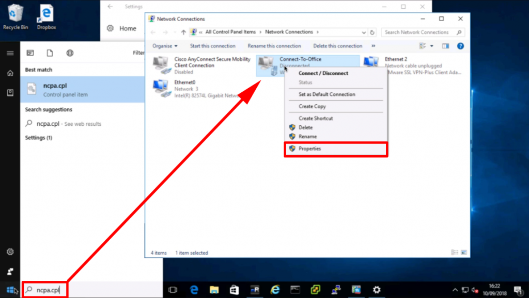Show more toolbar commands via chevron

tap(373, 46)
